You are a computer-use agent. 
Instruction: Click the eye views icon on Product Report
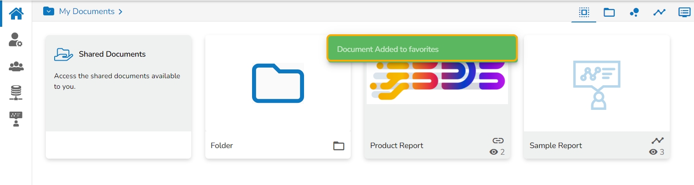point(494,152)
